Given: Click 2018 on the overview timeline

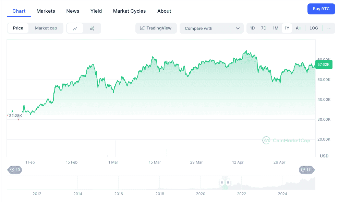Looking at the screenshot, I should (159, 194).
